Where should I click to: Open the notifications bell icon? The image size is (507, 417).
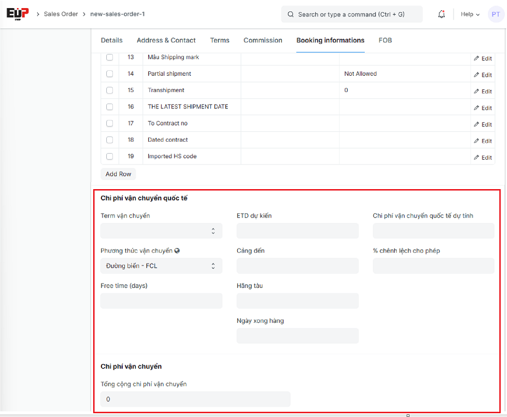[442, 14]
